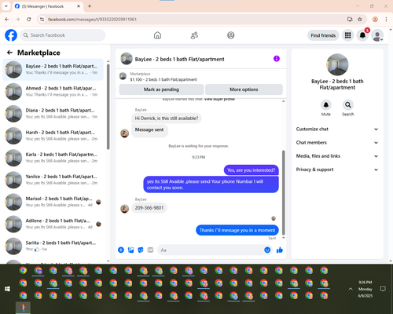Focus the Aa message input box
The height and width of the screenshot is (314, 393).
pos(215,250)
